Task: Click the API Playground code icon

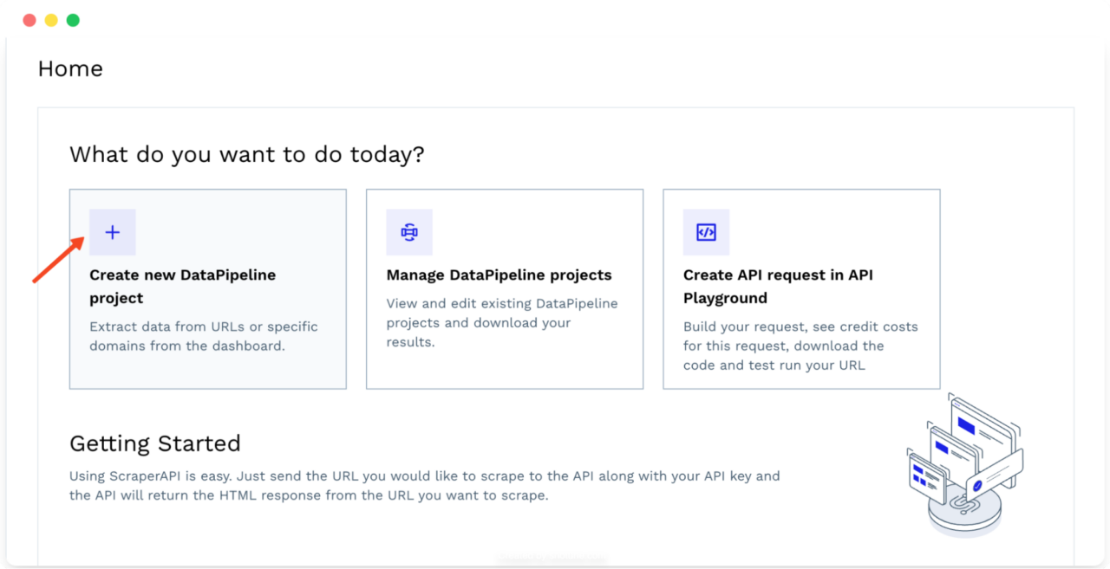Action: coord(706,232)
